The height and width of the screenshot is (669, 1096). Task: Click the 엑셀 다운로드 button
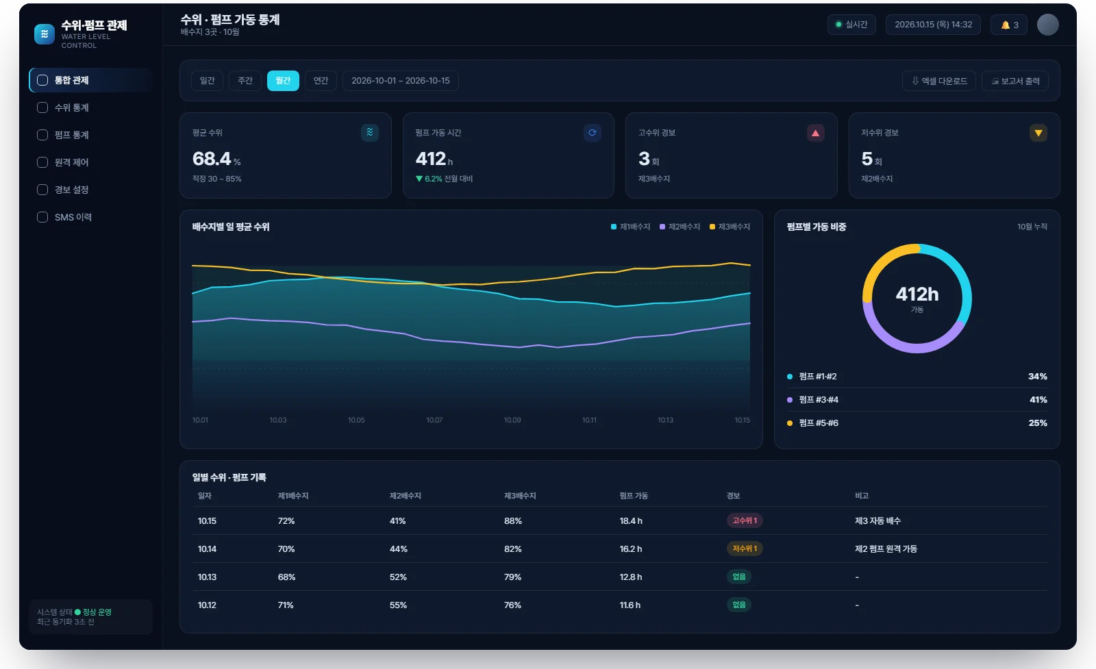(939, 81)
